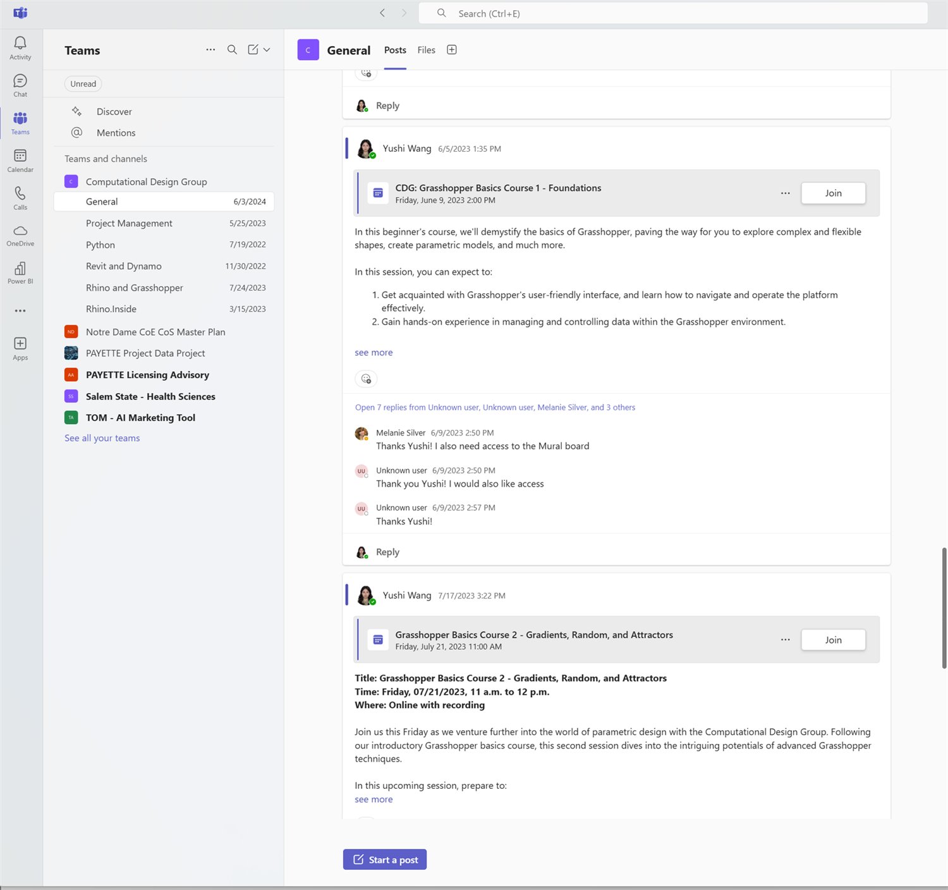Screen dimensions: 948x890
Task: Switch to the Posts tab
Action: 395,50
